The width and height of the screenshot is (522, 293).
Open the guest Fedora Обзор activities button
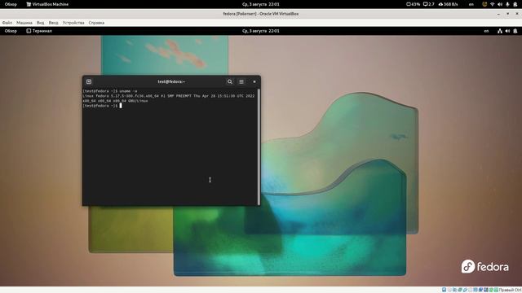coord(11,31)
